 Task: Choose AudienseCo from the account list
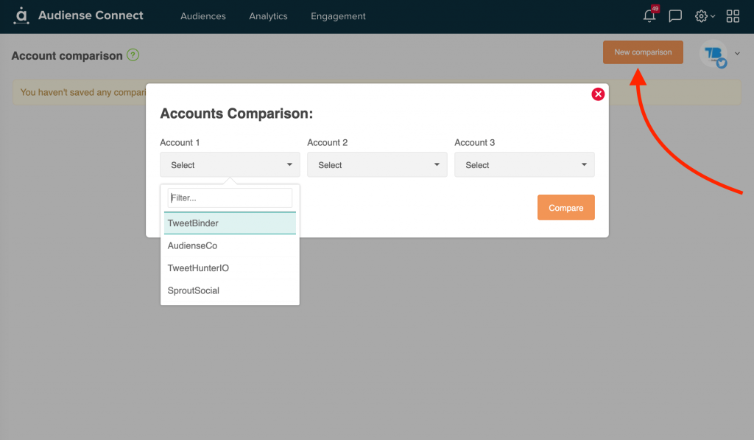point(230,245)
